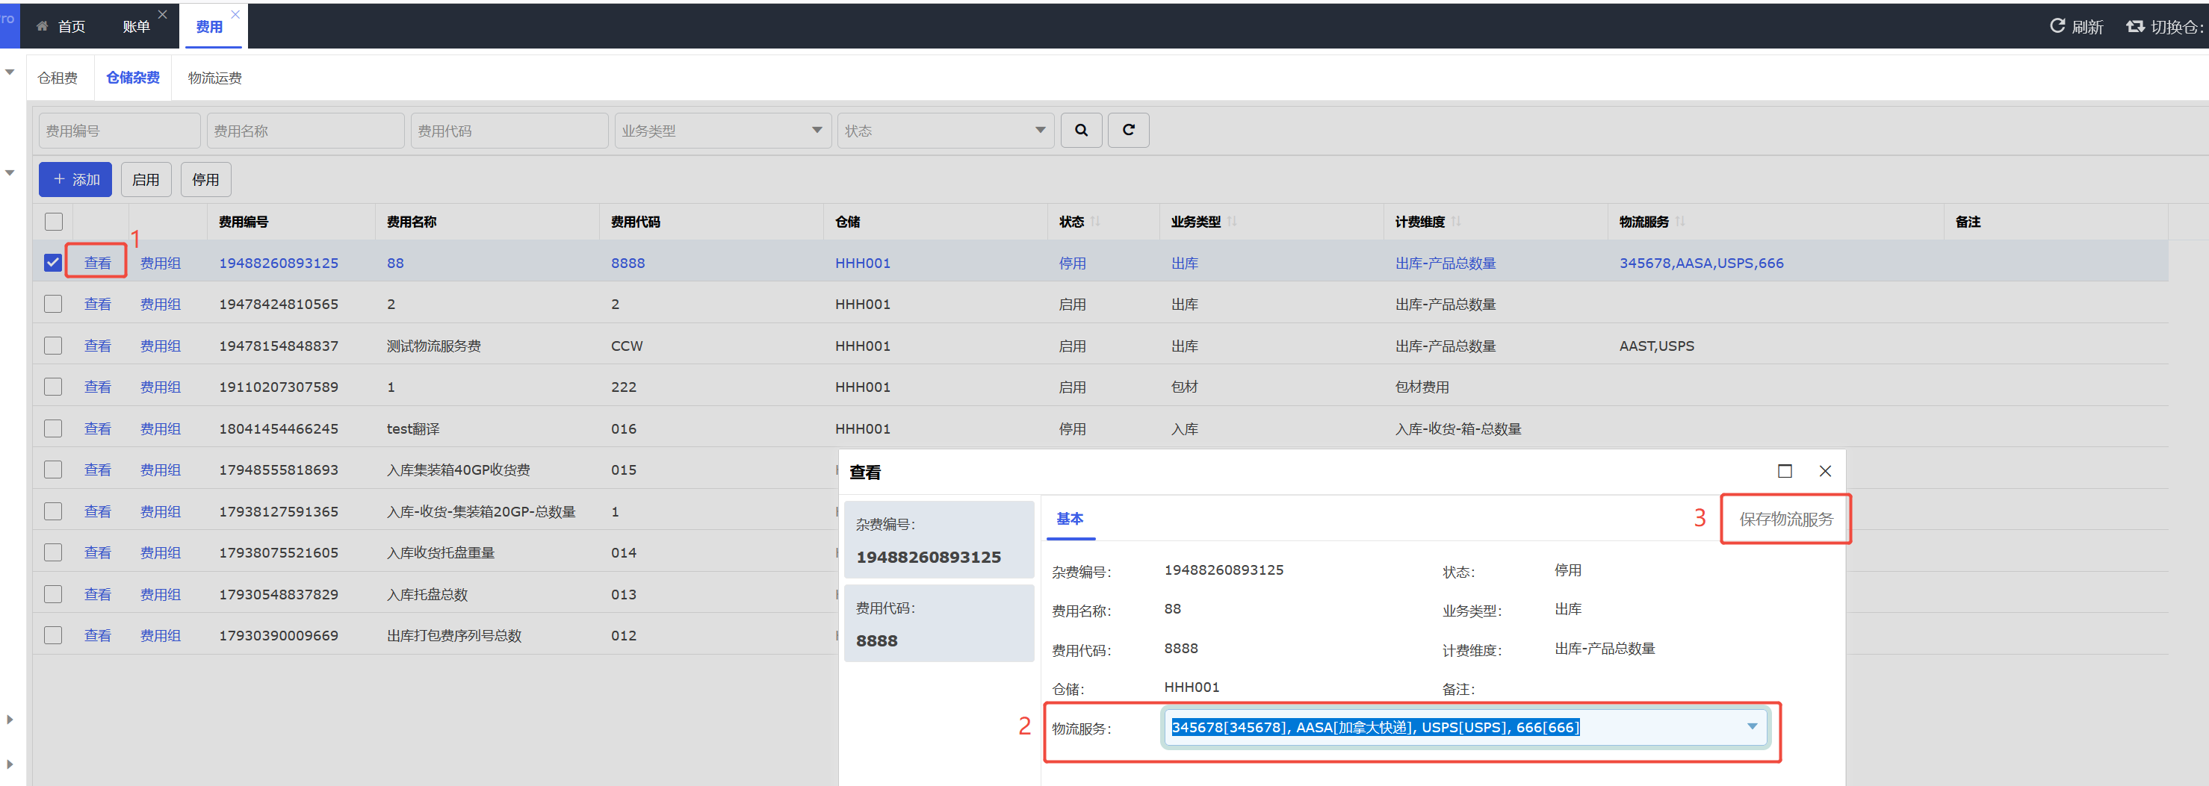Focus the 费用代码 search field
Viewport: 2209px width, 786px height.
tap(509, 131)
